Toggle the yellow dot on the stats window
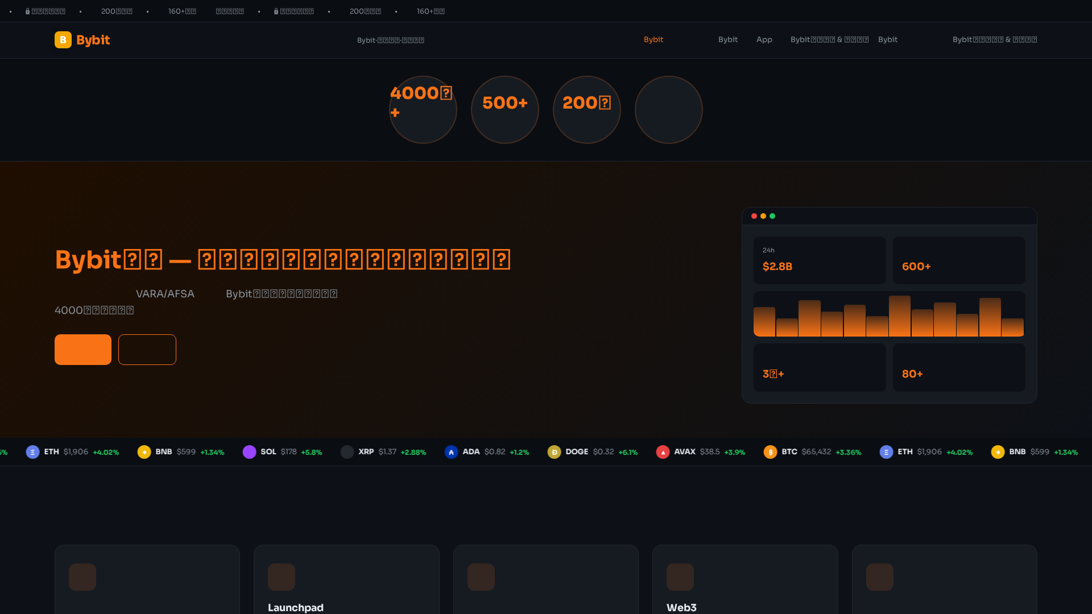Screen dimensions: 1092x614 click(763, 216)
